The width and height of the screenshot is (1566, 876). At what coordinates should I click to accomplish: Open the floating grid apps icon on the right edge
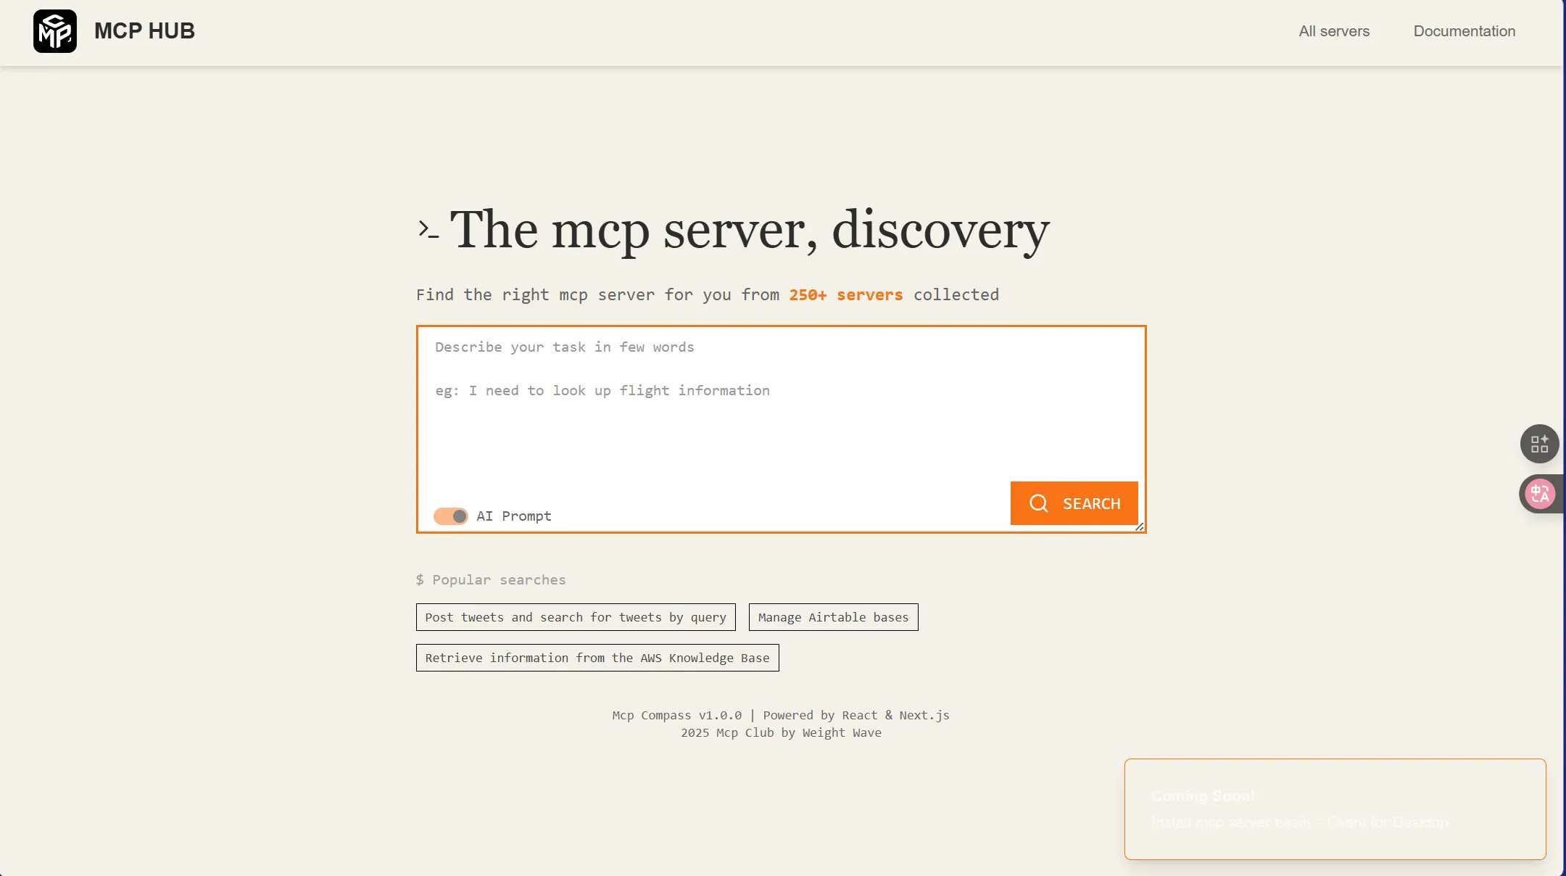pos(1539,444)
